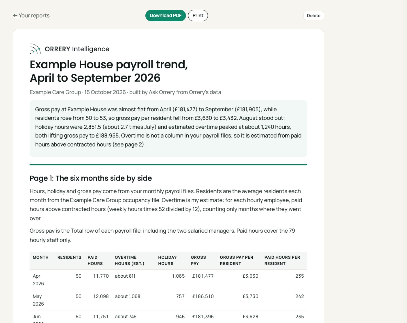Click the paragraph beginning Hours, holiday and gross pay
The width and height of the screenshot is (407, 323).
click(166, 205)
